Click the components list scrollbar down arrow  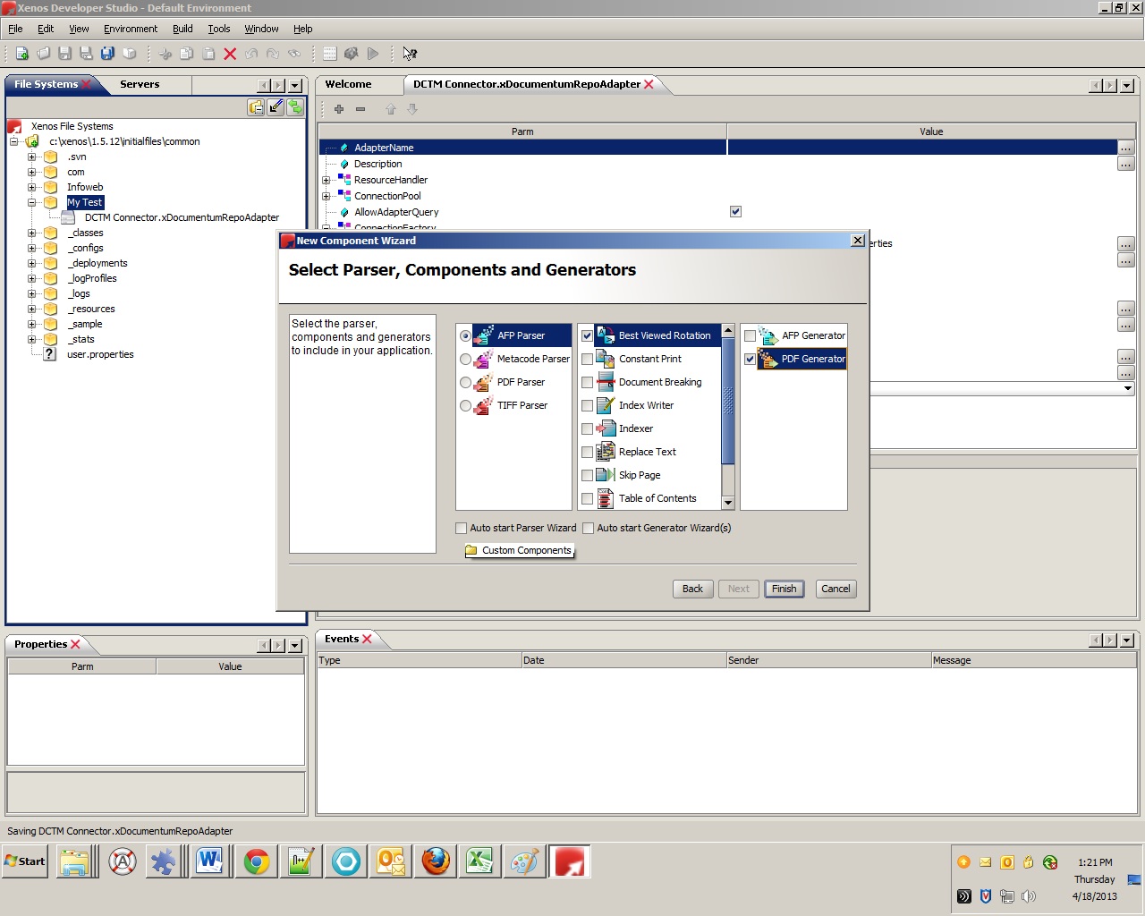728,503
